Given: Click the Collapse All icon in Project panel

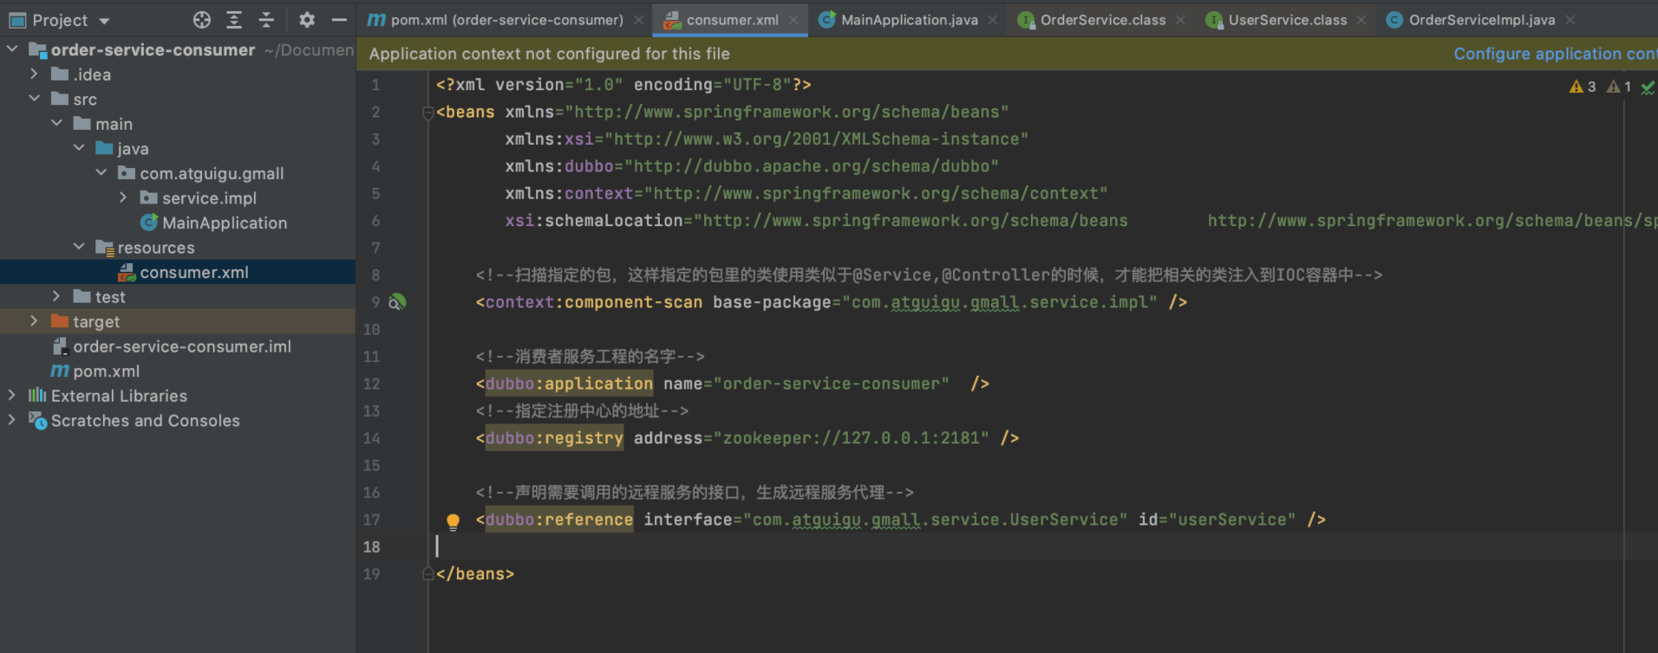Looking at the screenshot, I should click(266, 19).
